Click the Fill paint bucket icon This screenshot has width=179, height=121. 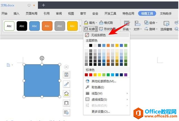tap(86, 23)
